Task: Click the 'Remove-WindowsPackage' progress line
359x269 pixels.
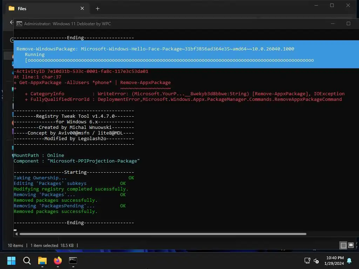Action: coord(155,49)
